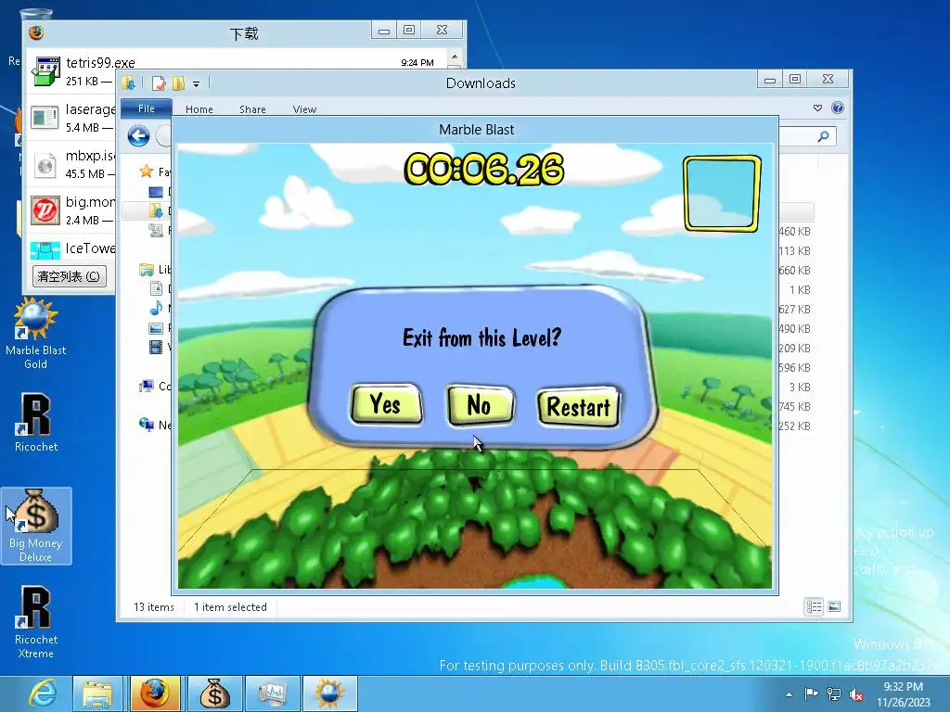Image resolution: width=950 pixels, height=712 pixels.
Task: Click the clear list button in Firefox downloads
Action: click(70, 276)
